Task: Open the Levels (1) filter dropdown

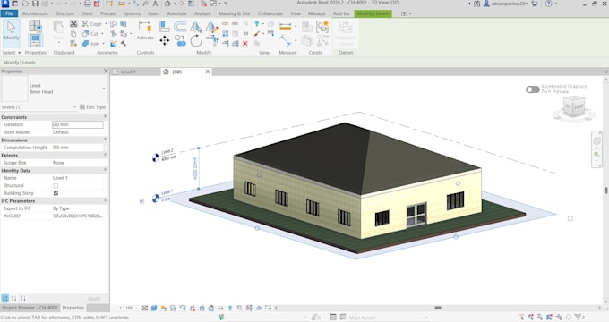Action: (74, 107)
